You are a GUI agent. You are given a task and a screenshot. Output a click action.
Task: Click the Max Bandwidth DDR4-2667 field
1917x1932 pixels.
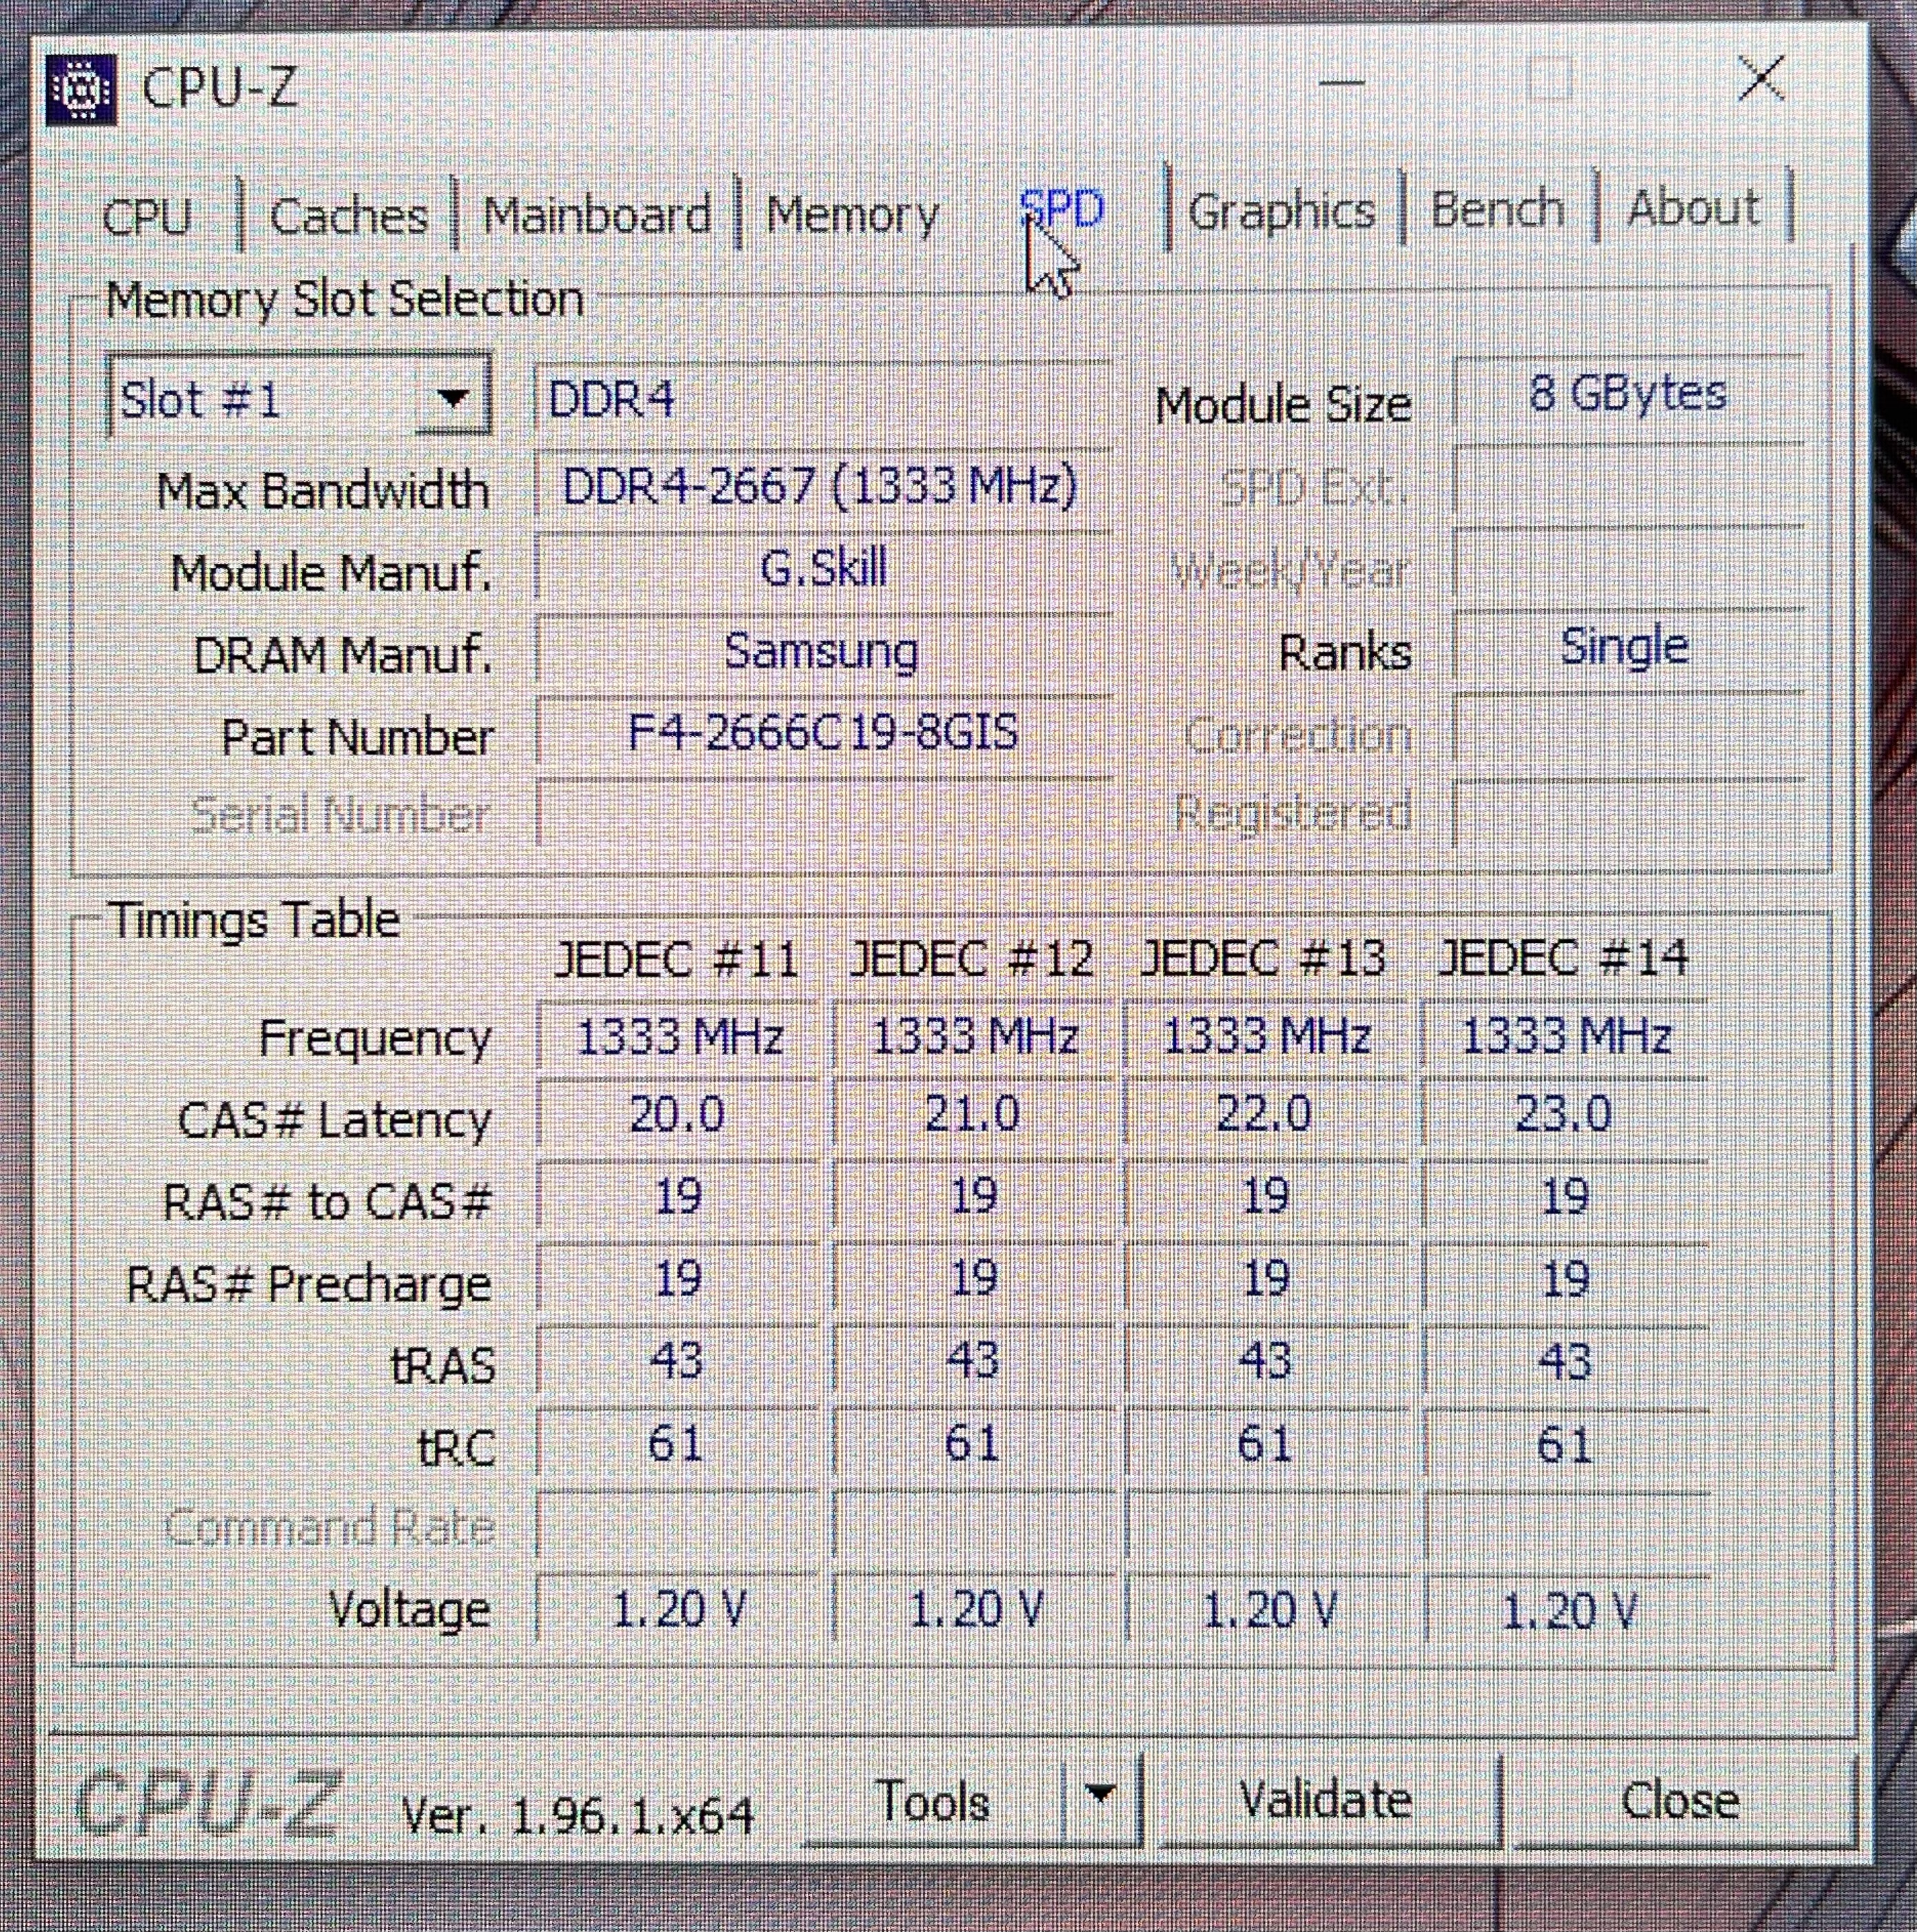820,487
